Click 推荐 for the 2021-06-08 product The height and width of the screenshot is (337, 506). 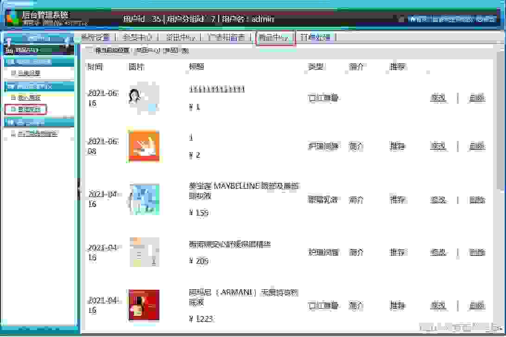397,146
